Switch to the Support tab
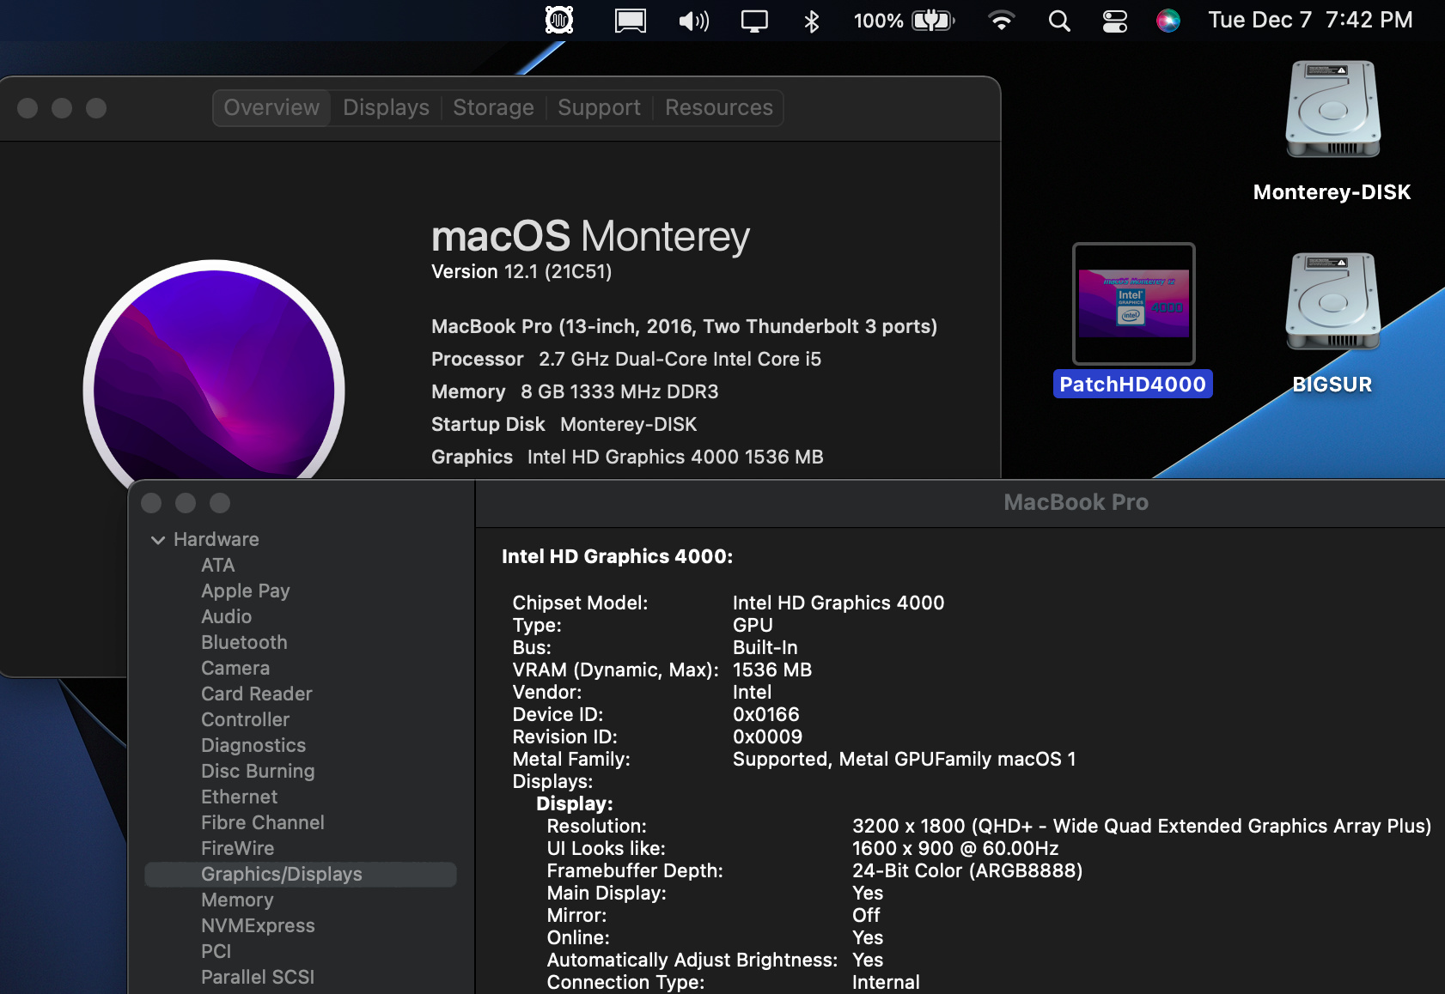Viewport: 1445px width, 994px height. pyautogui.click(x=599, y=107)
